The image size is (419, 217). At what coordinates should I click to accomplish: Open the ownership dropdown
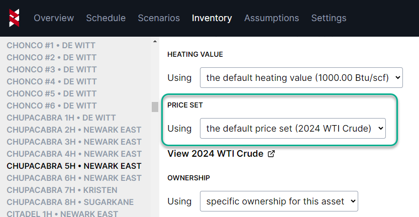[x=279, y=201]
